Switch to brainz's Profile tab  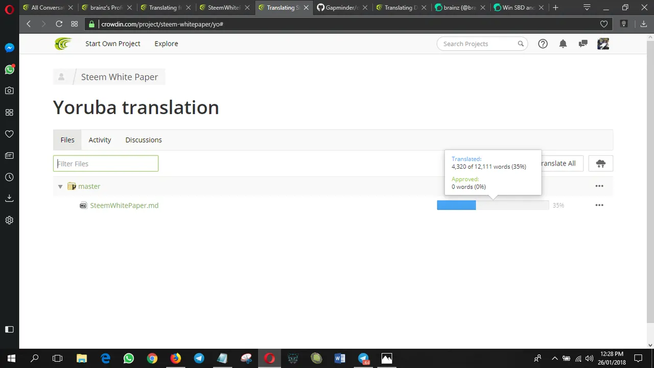(x=107, y=8)
